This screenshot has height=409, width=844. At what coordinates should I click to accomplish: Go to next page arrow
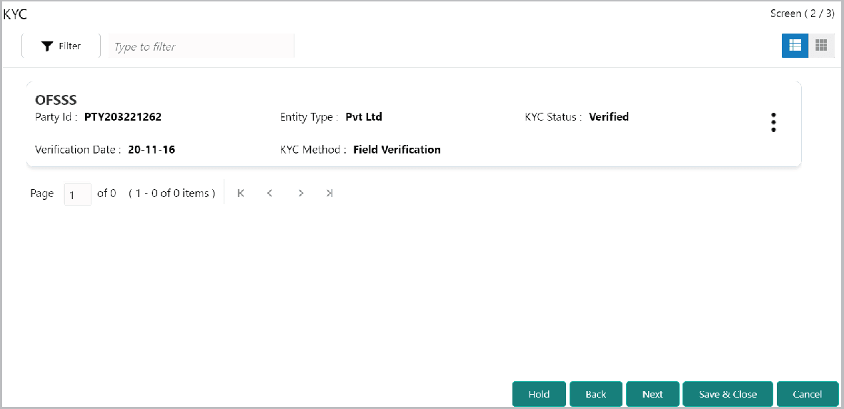[x=301, y=193]
